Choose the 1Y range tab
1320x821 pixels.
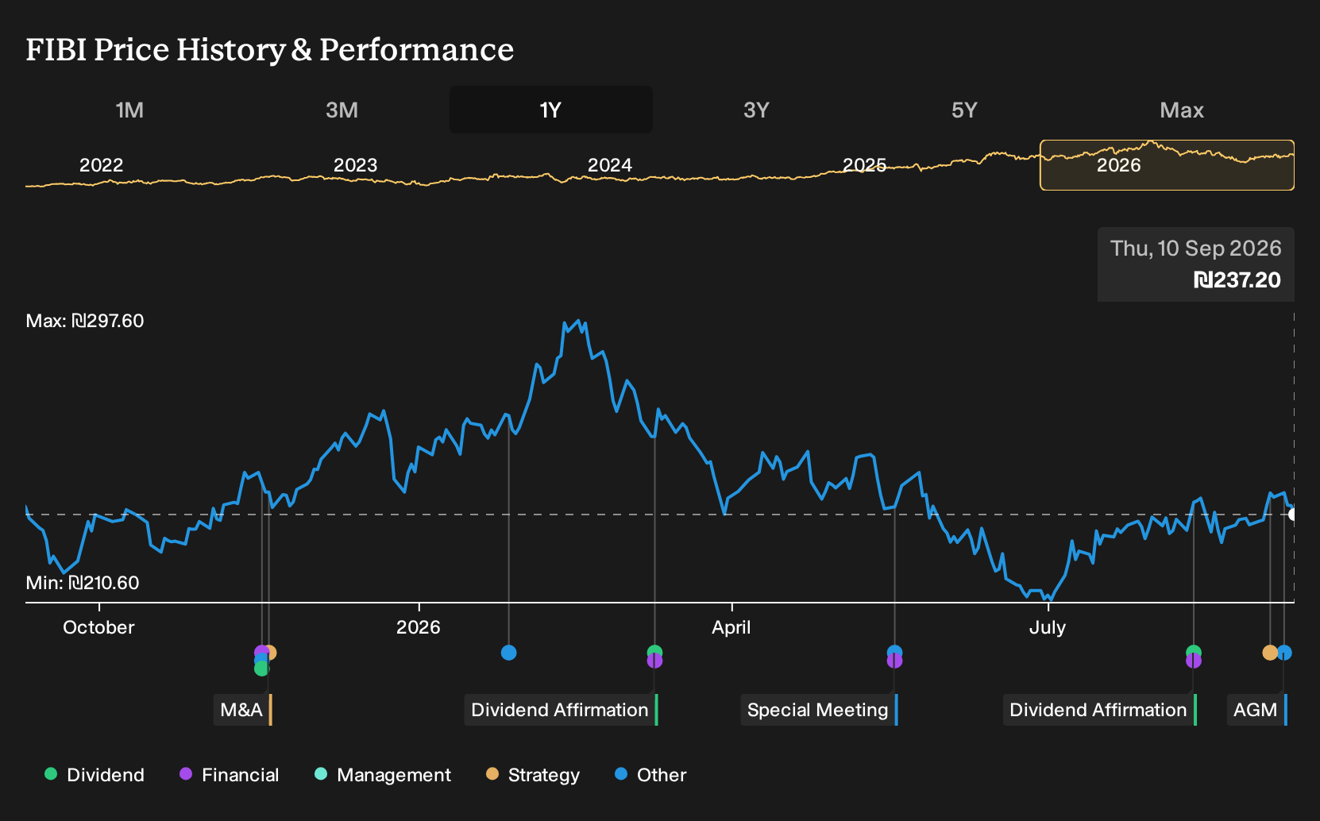550,110
